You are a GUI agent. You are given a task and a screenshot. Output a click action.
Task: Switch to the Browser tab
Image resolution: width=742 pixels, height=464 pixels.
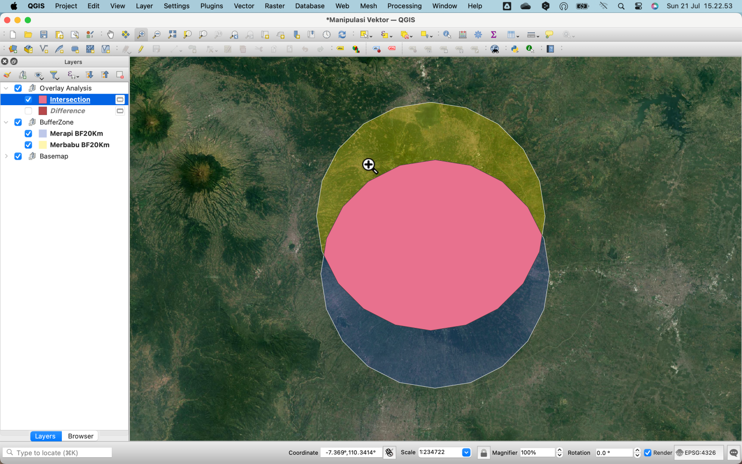click(80, 436)
